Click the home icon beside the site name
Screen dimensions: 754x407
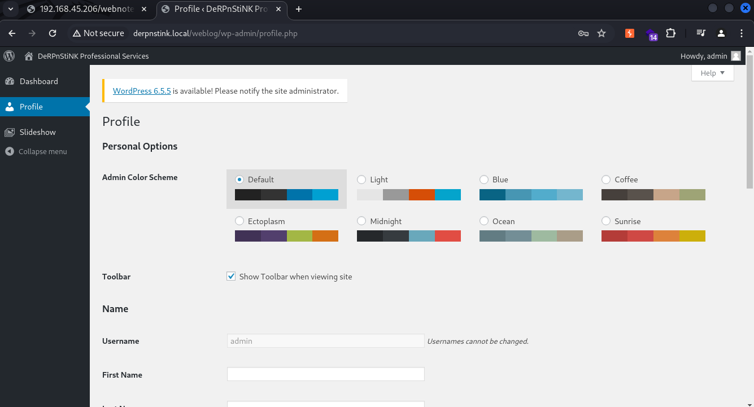[29, 56]
